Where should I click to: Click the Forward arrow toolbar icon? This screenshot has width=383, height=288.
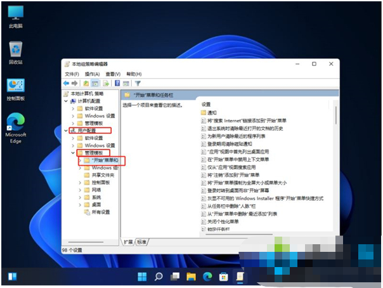point(75,83)
